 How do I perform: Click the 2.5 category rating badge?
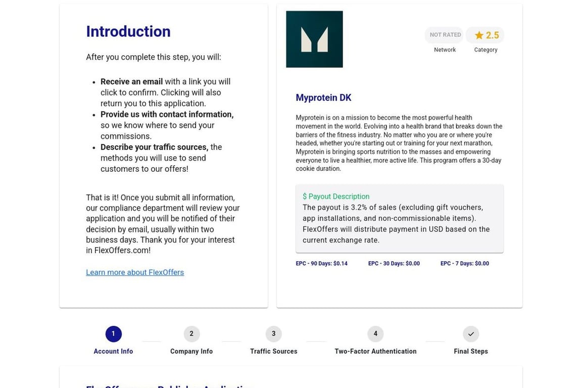click(485, 35)
